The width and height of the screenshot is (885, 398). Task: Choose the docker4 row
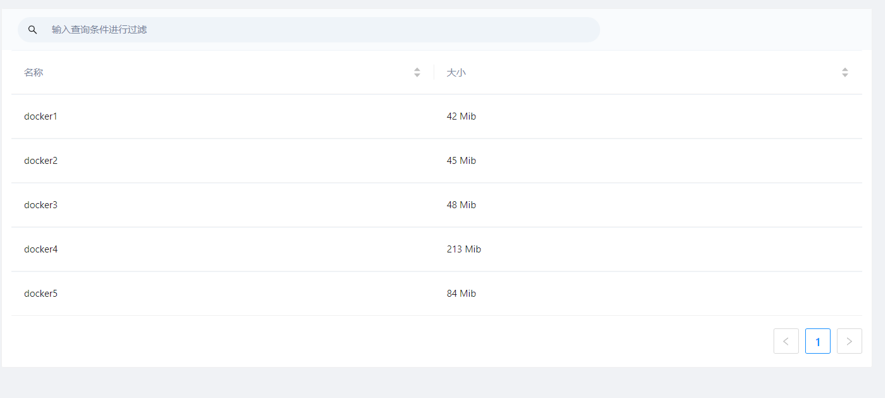click(41, 249)
